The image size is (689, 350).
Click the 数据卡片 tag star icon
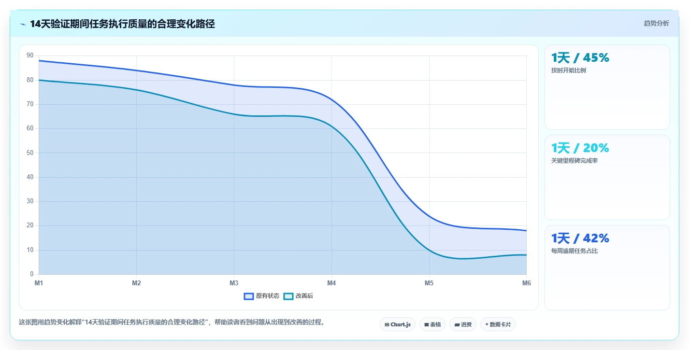487,324
